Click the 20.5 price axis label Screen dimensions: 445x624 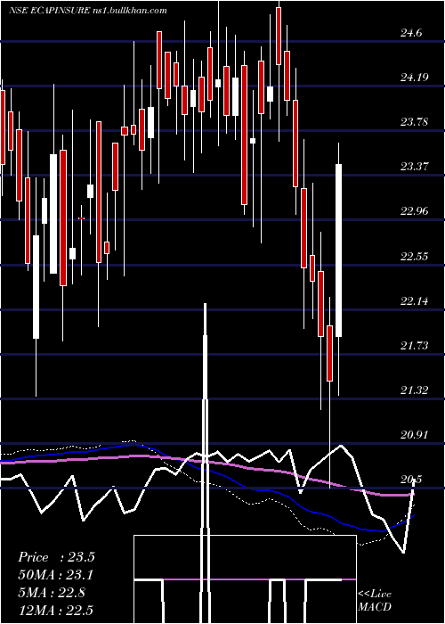pos(411,480)
